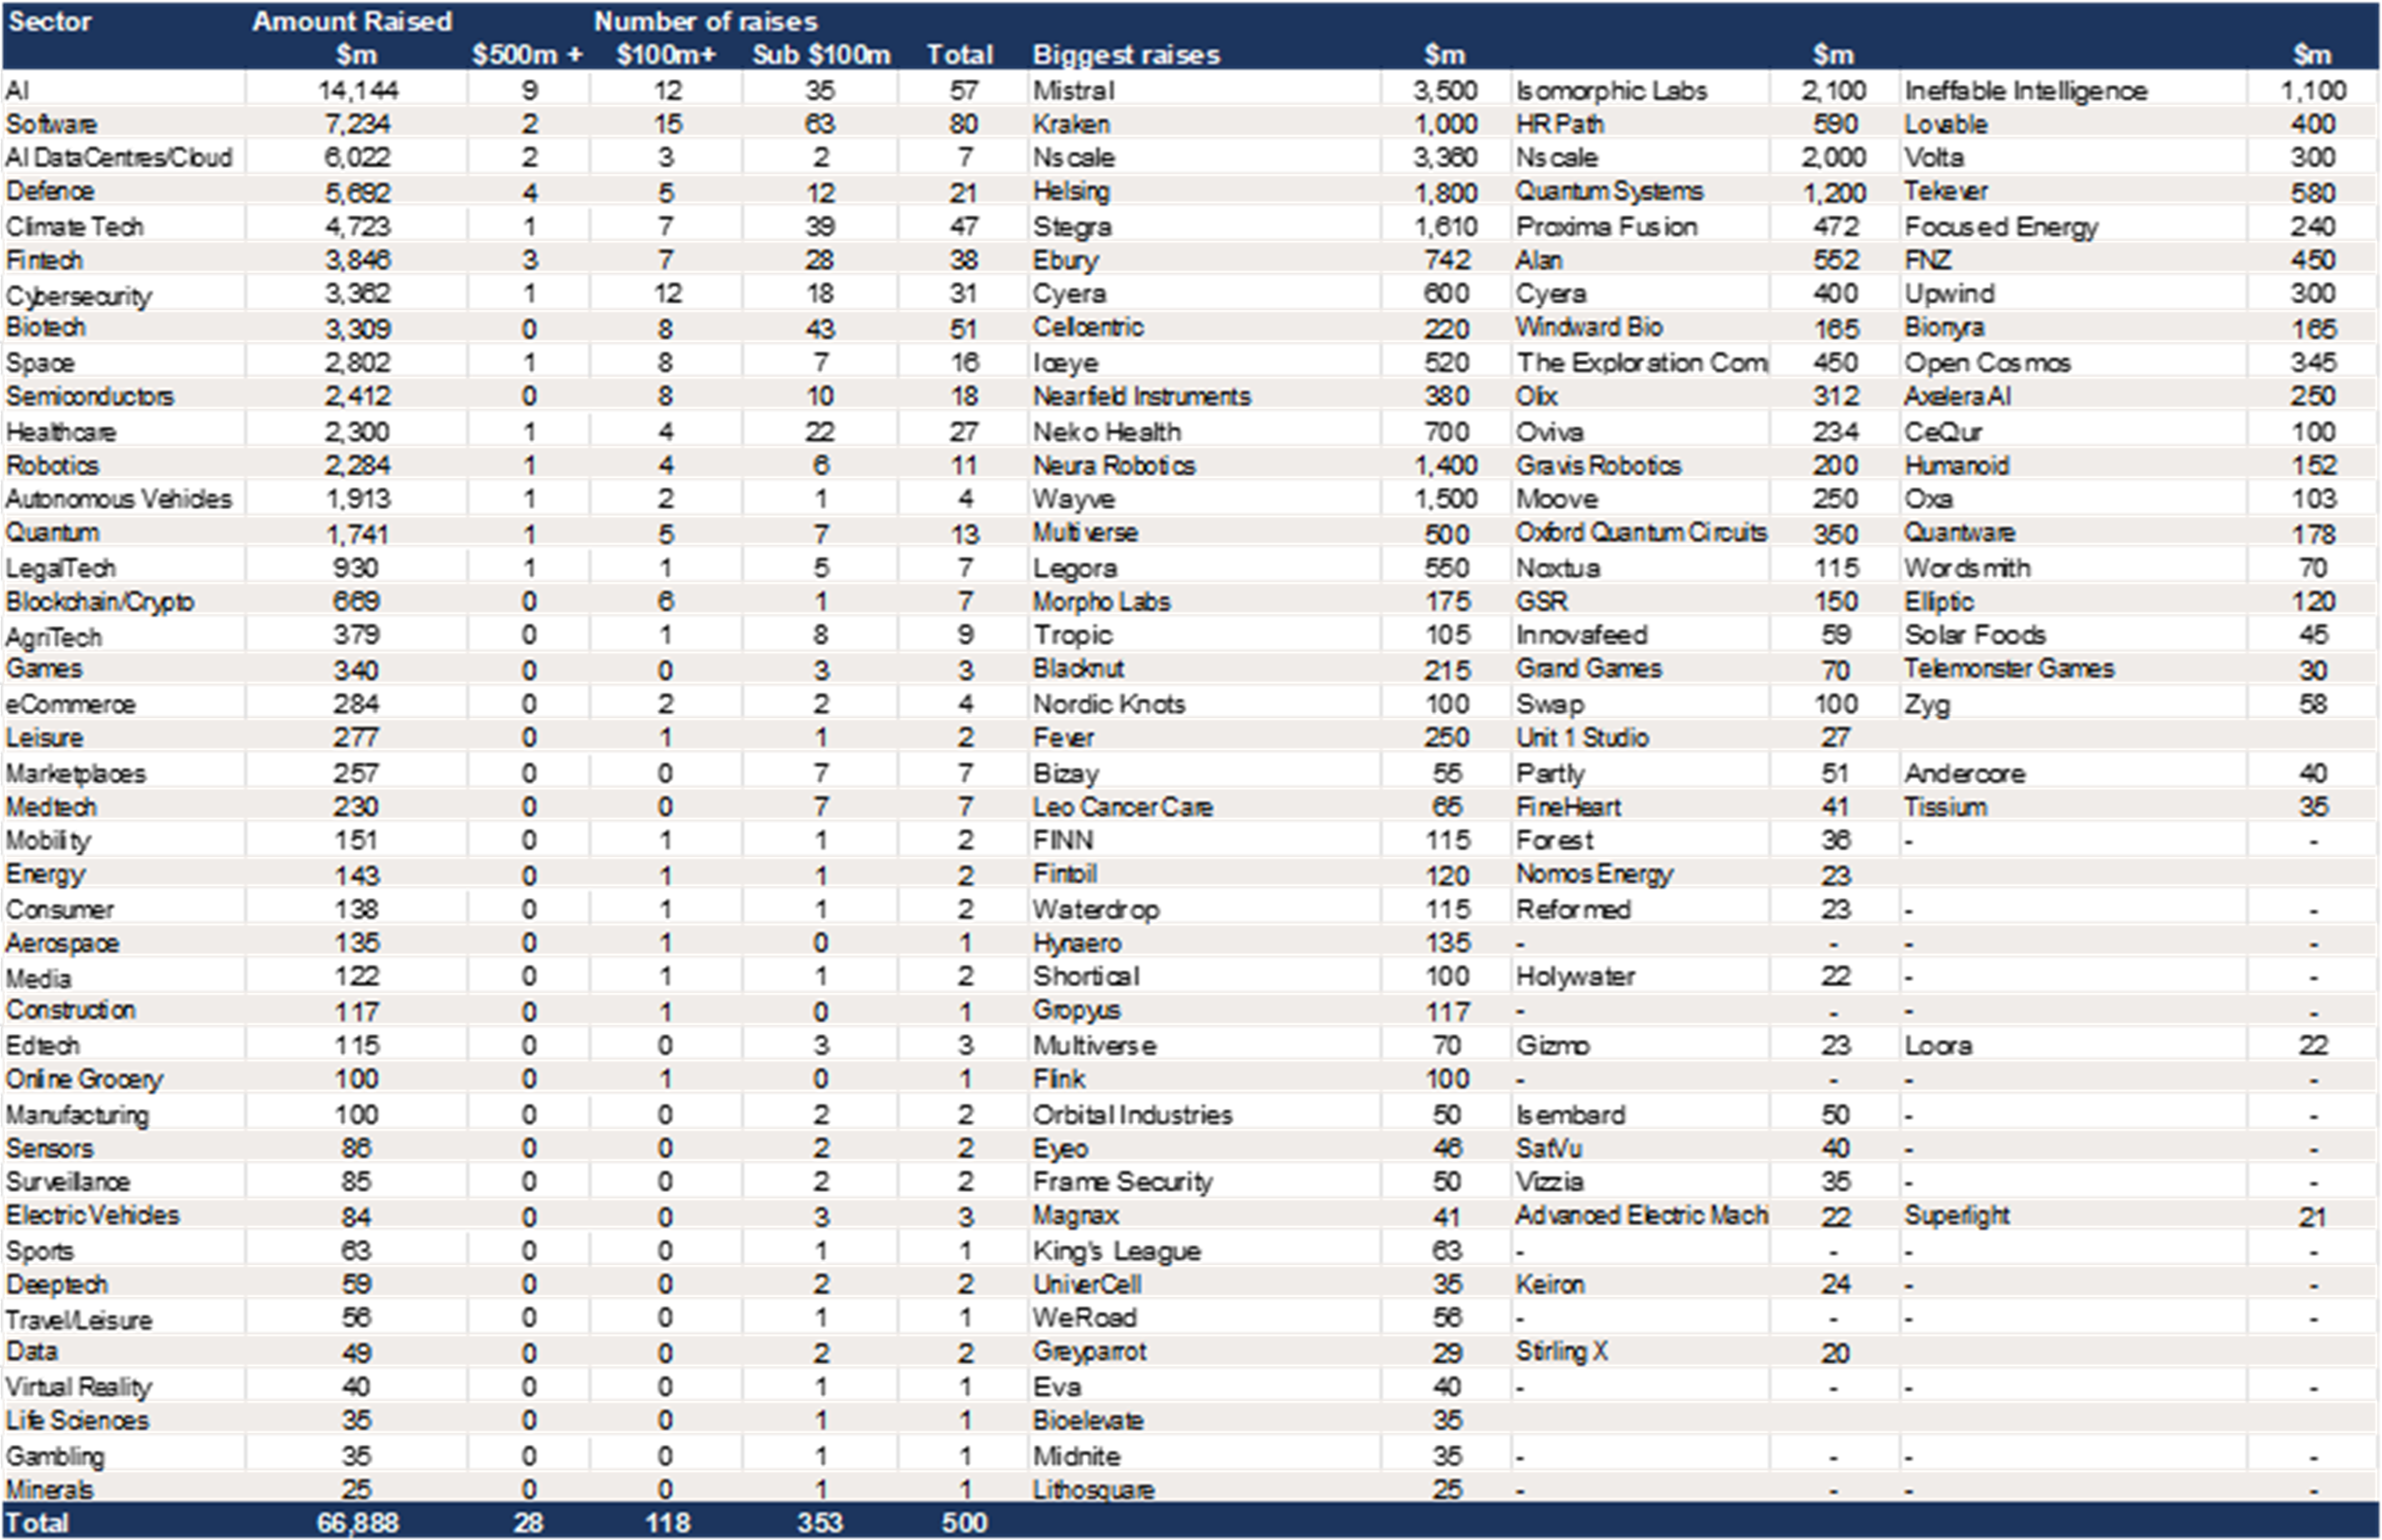The height and width of the screenshot is (1540, 2382).
Task: Click the 'Humanoid' cell
Action: point(1957,465)
